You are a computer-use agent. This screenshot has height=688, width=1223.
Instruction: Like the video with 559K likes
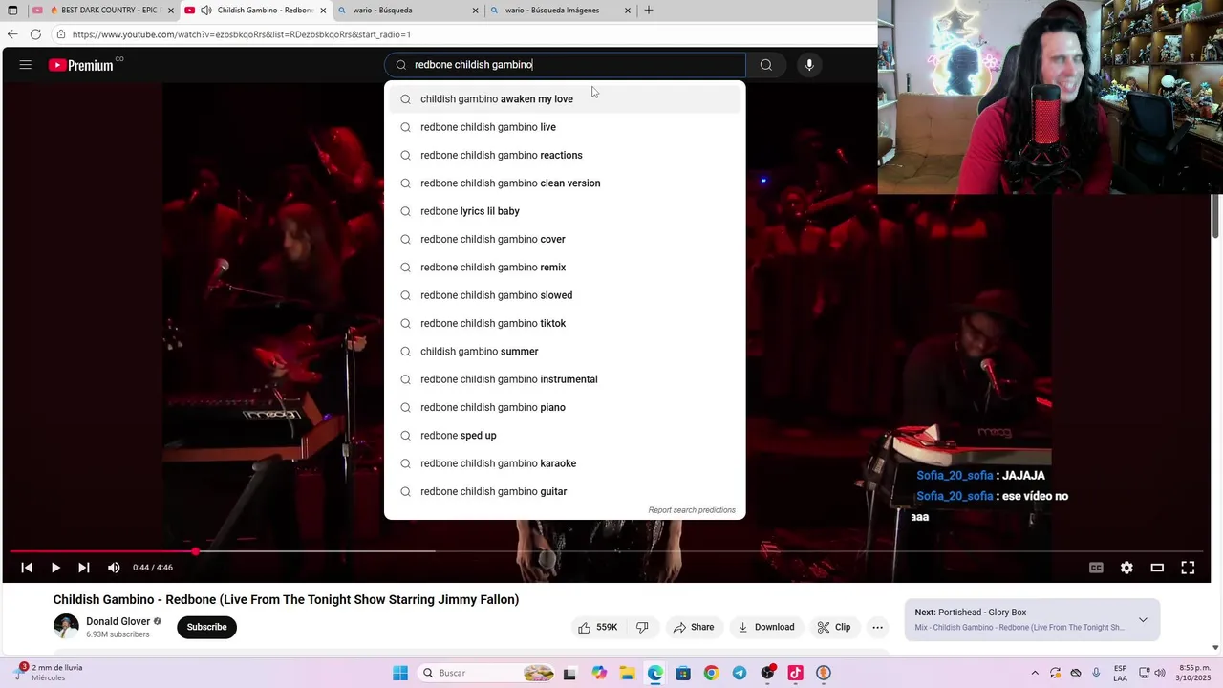(x=598, y=627)
